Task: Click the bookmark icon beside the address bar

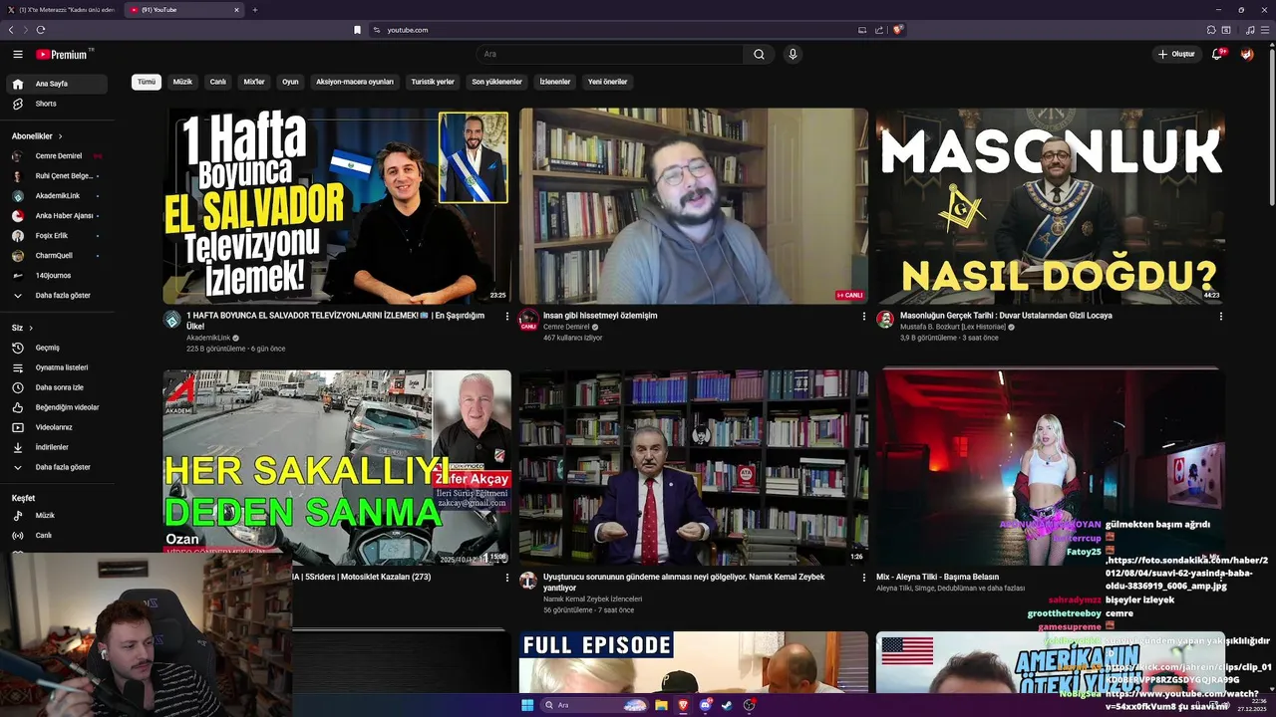Action: pos(357,30)
